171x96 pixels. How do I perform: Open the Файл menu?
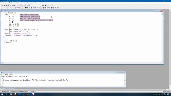coord(2,3)
